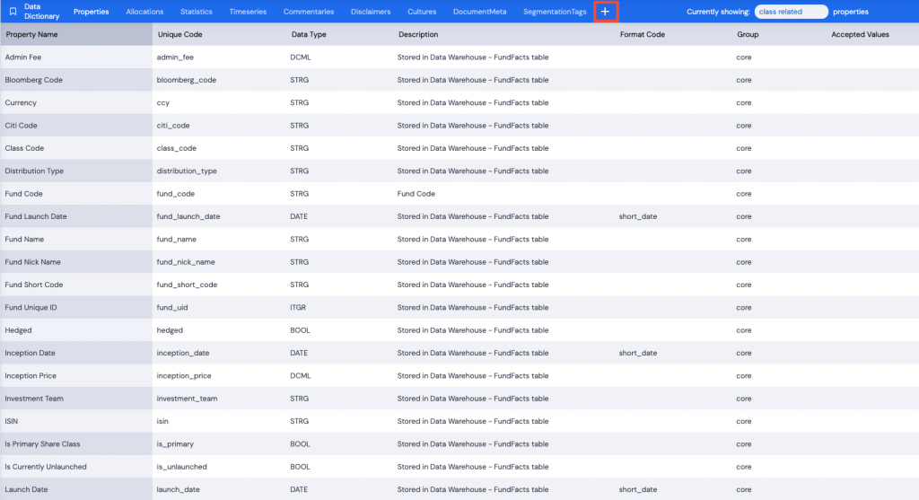The width and height of the screenshot is (919, 500).
Task: Select the Fund Name property name
Action: click(24, 239)
